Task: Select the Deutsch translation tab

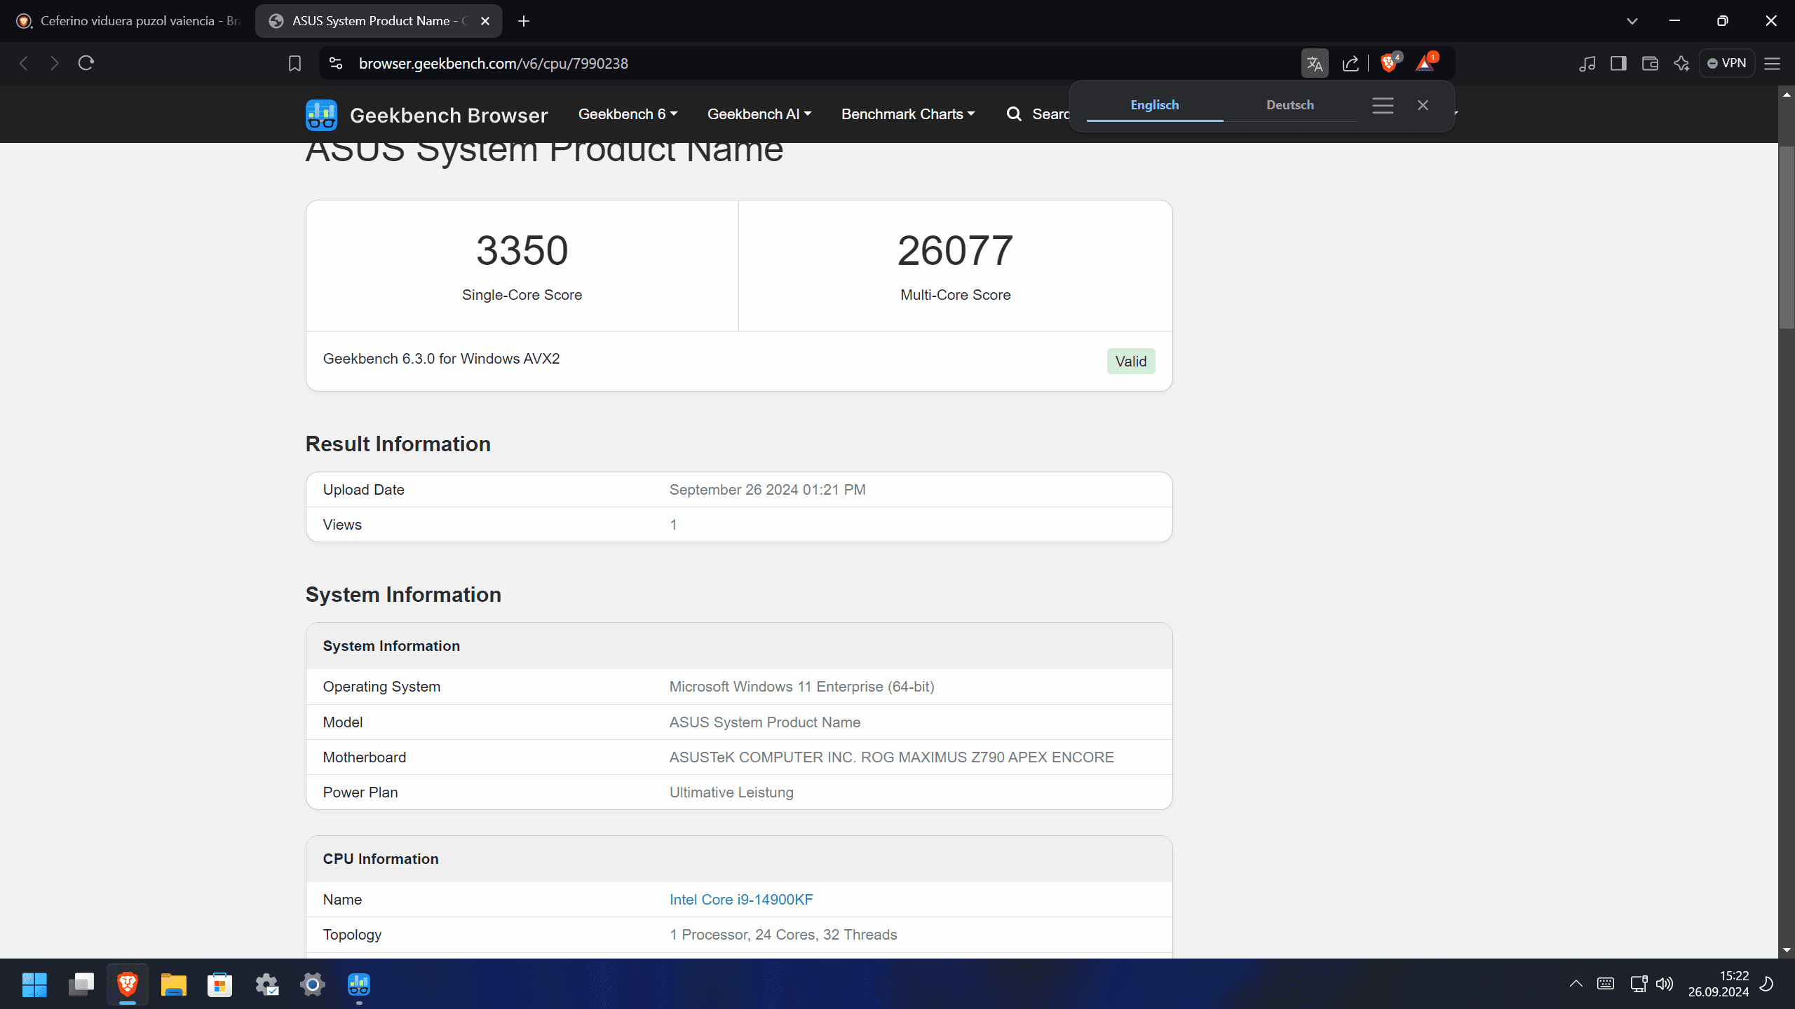Action: coord(1289,105)
